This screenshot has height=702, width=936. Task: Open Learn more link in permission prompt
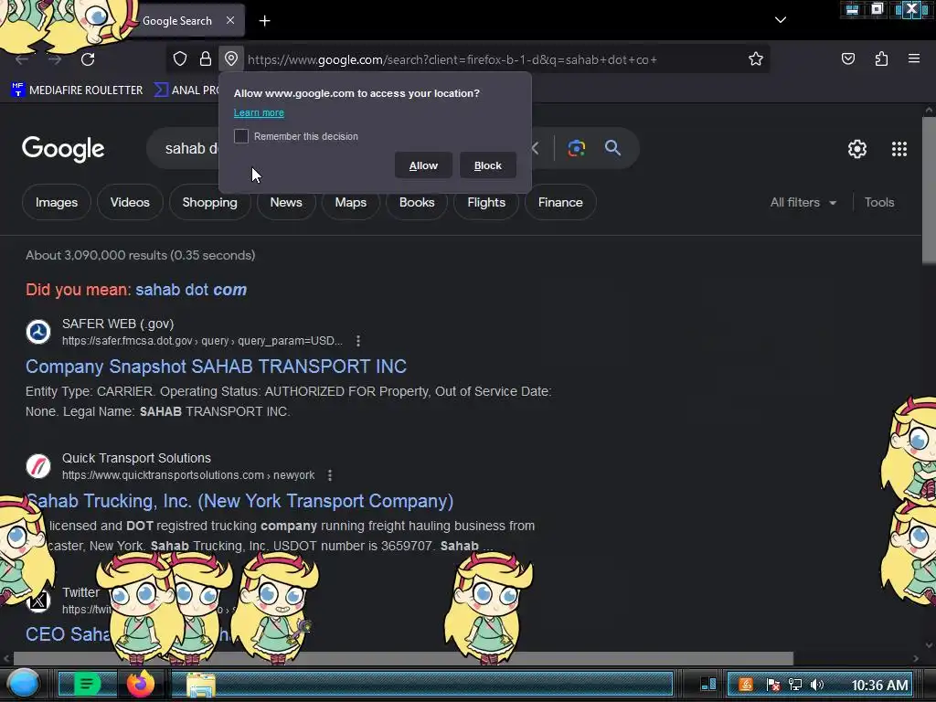(x=259, y=112)
